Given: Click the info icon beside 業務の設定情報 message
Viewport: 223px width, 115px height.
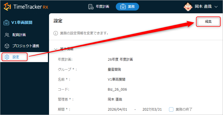Looking at the screenshot, I should 55,33.
